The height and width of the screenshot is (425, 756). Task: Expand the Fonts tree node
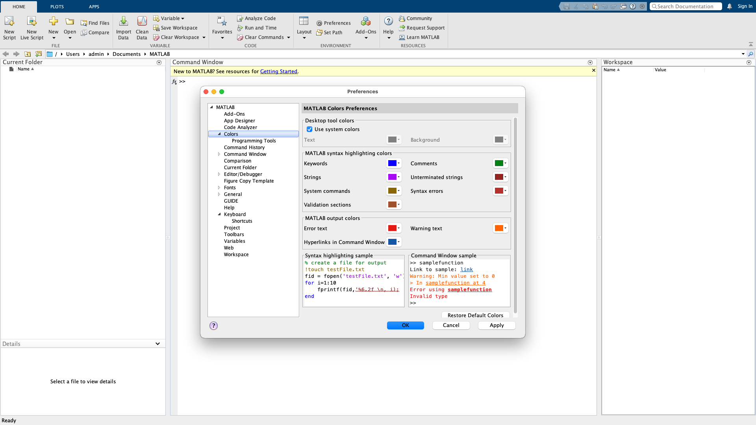pos(219,188)
